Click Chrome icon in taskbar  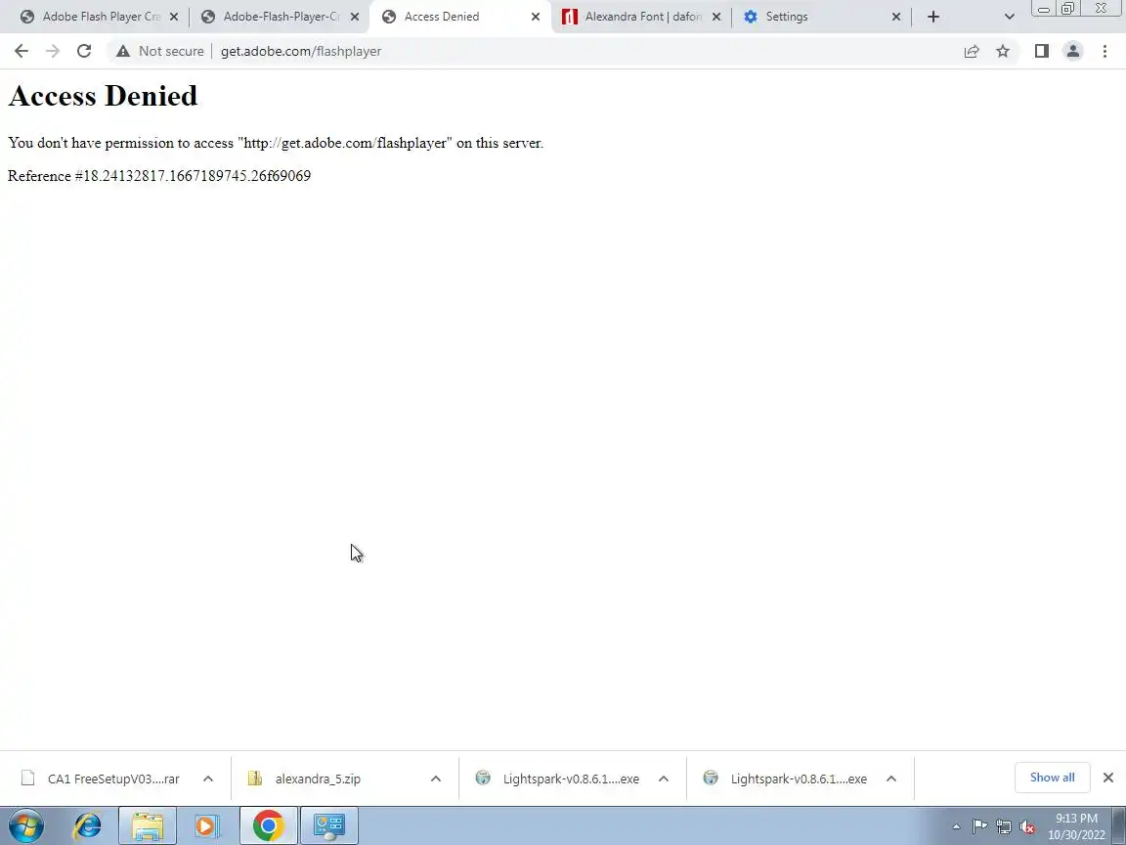(x=268, y=825)
